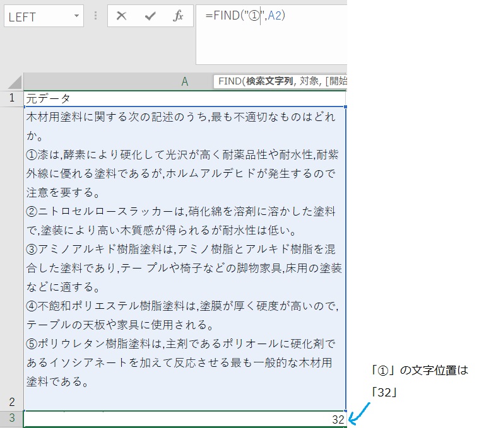Click the A2 reference in the formula
This screenshot has width=496, height=428.
(275, 16)
